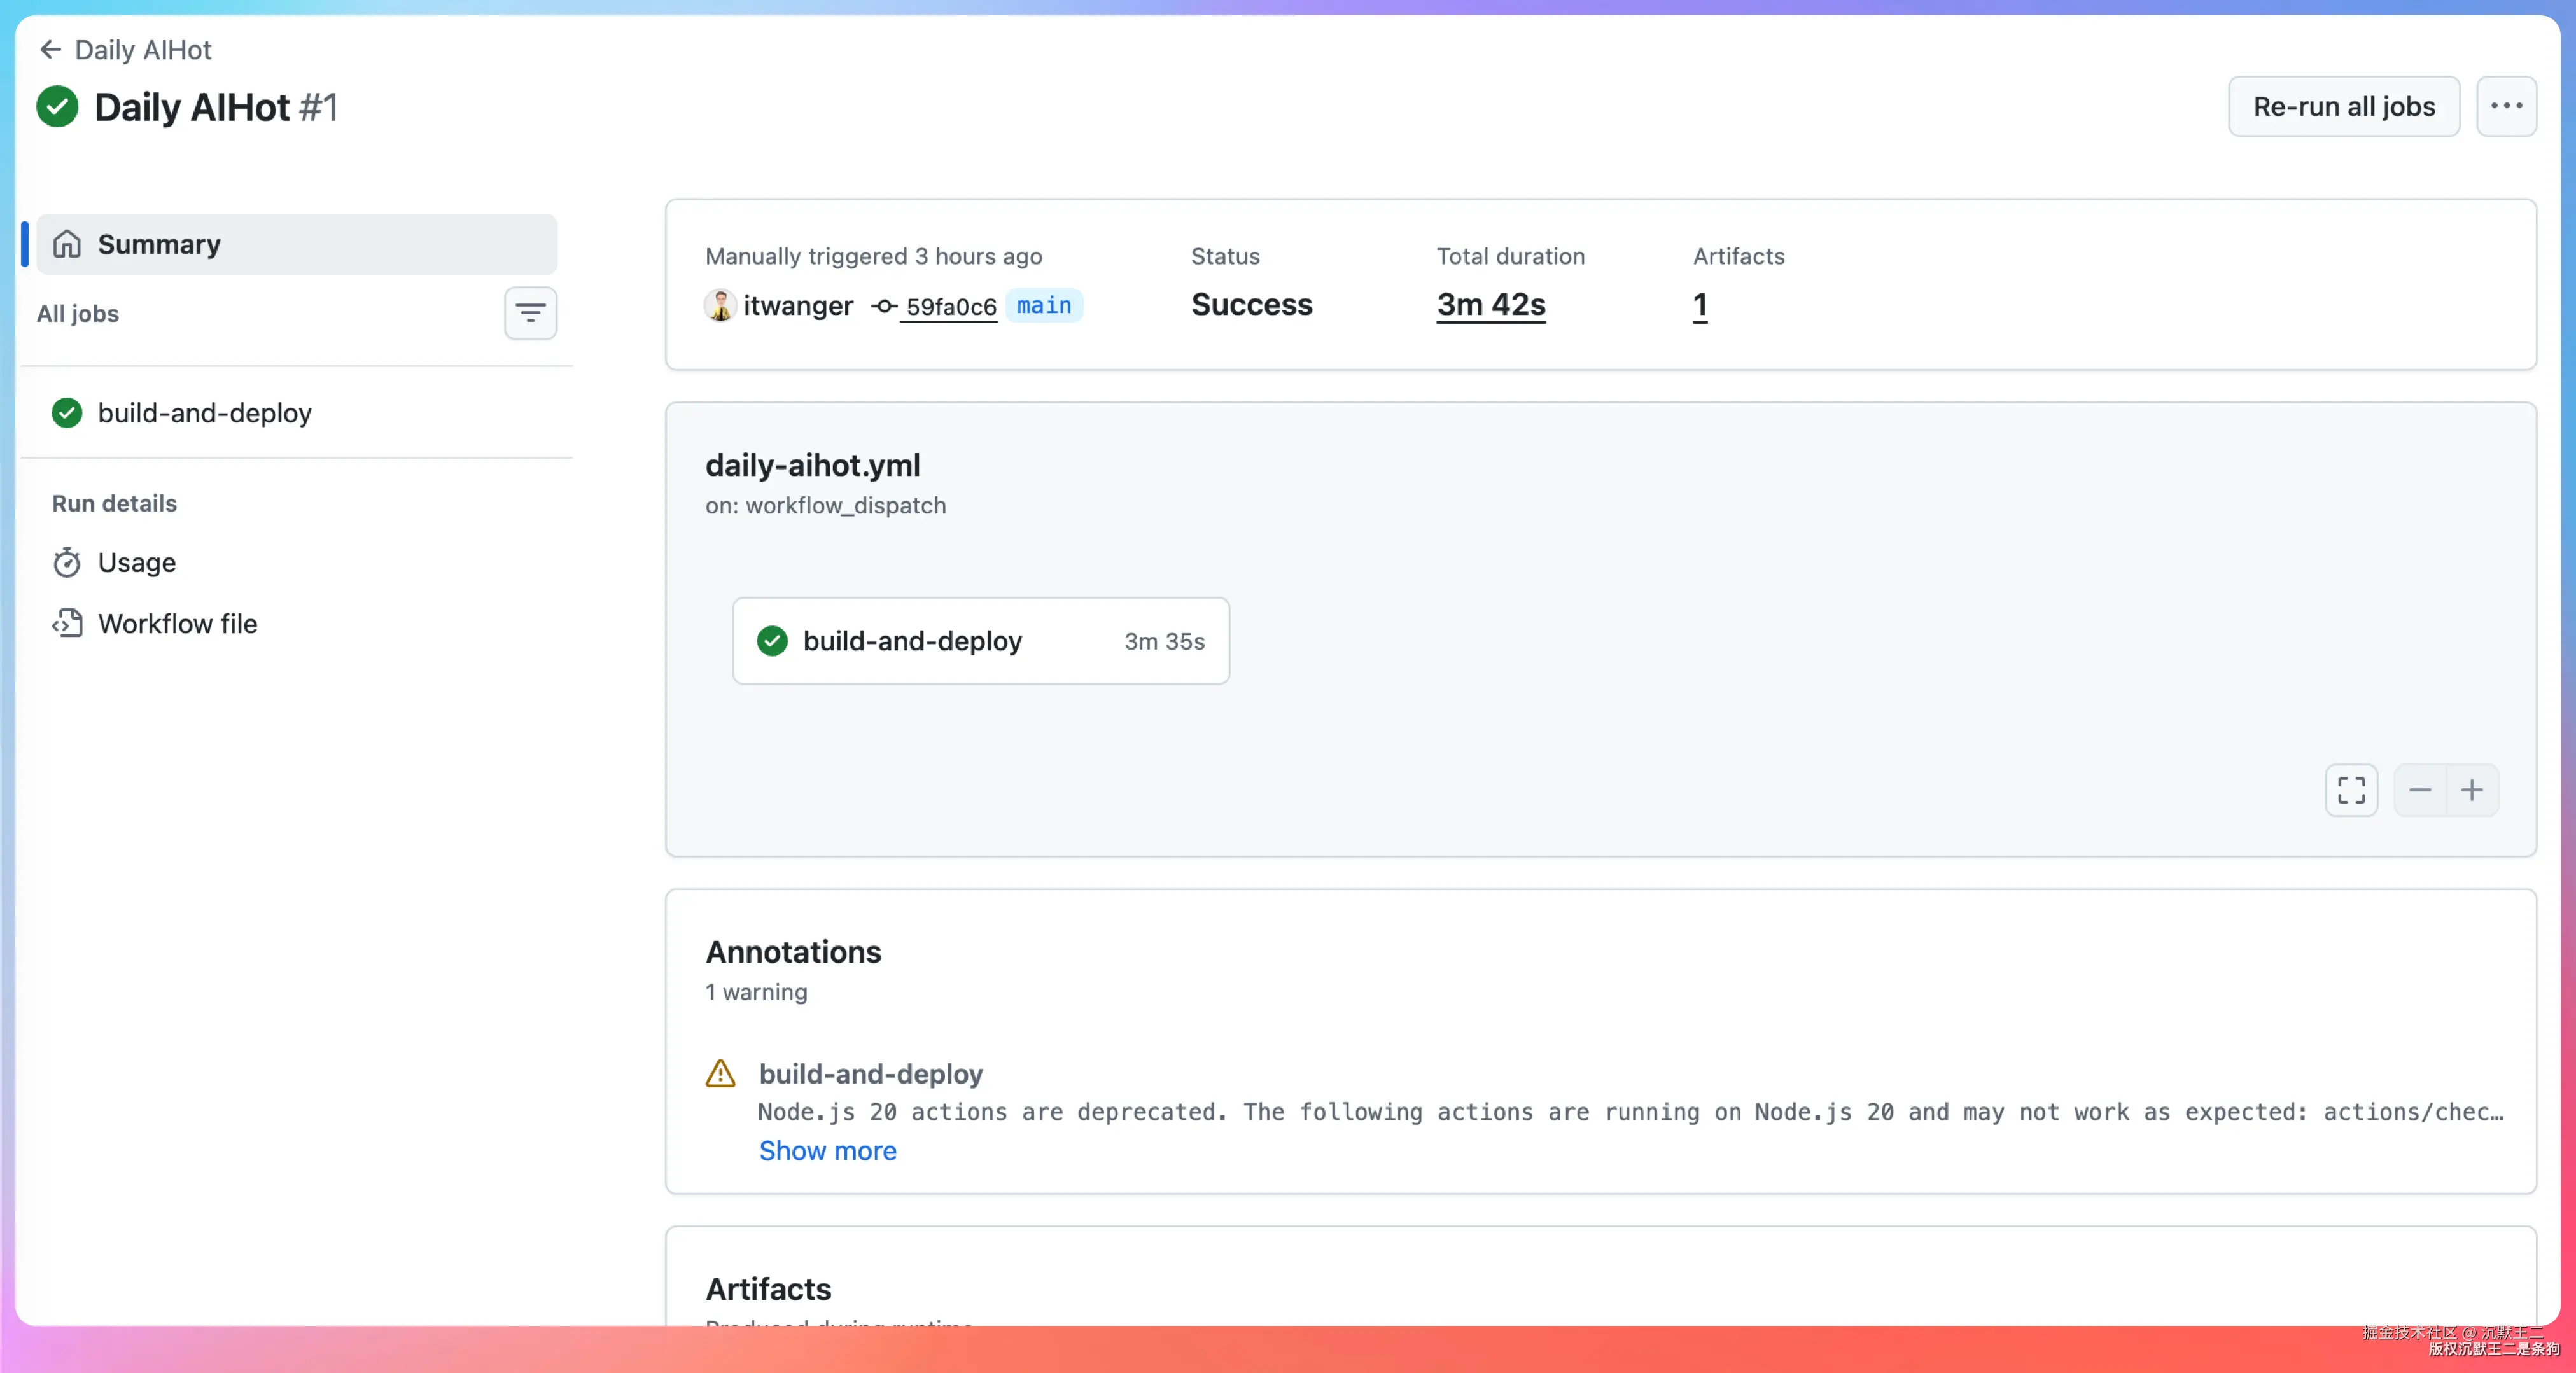
Task: Click the itwanger avatar image
Action: click(720, 305)
